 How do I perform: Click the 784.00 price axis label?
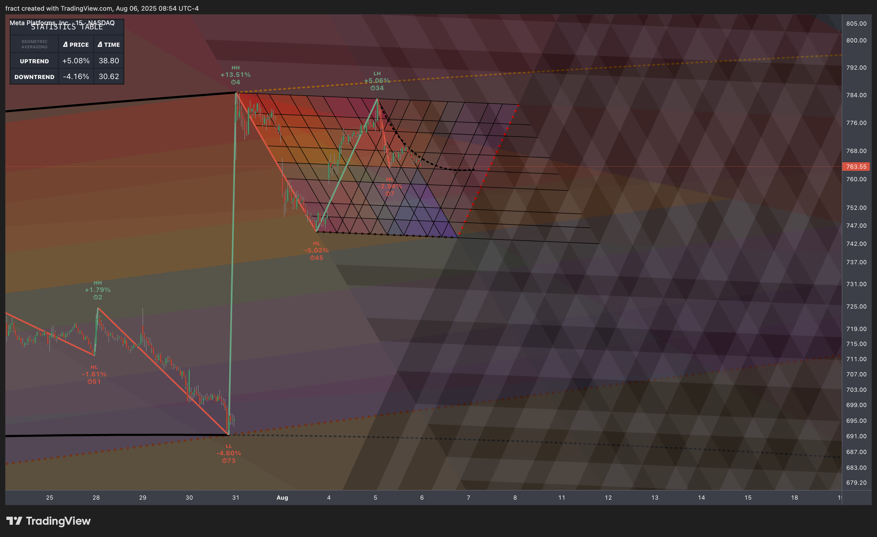click(856, 95)
